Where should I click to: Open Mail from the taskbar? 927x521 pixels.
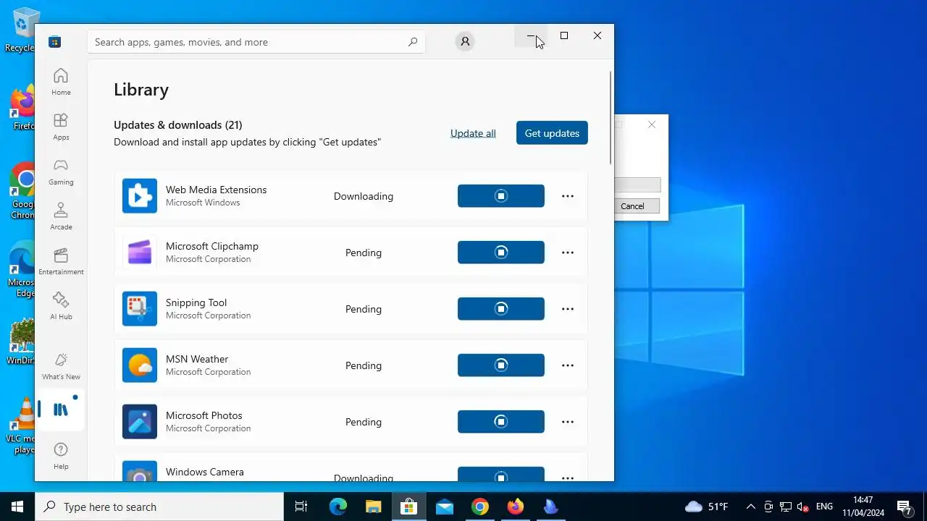(445, 507)
